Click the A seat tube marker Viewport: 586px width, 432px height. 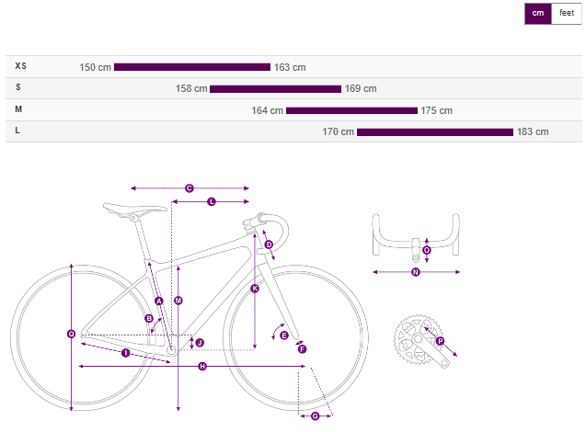[x=159, y=301]
